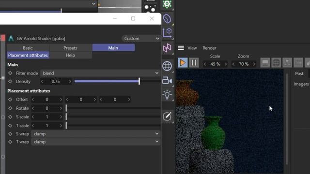The width and height of the screenshot is (310, 174).
Task: Open the Filter mode blend dropdown
Action: pos(100,73)
